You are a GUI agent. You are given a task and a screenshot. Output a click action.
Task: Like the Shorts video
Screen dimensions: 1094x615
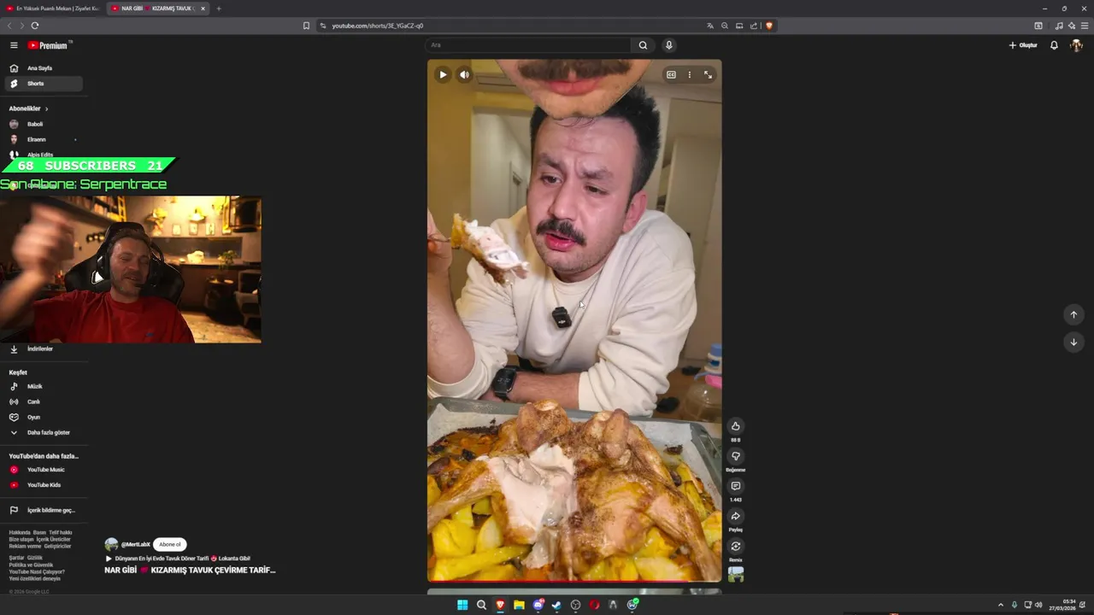pos(735,426)
